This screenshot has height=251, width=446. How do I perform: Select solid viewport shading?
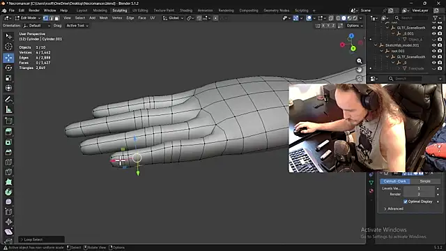pos(344,18)
